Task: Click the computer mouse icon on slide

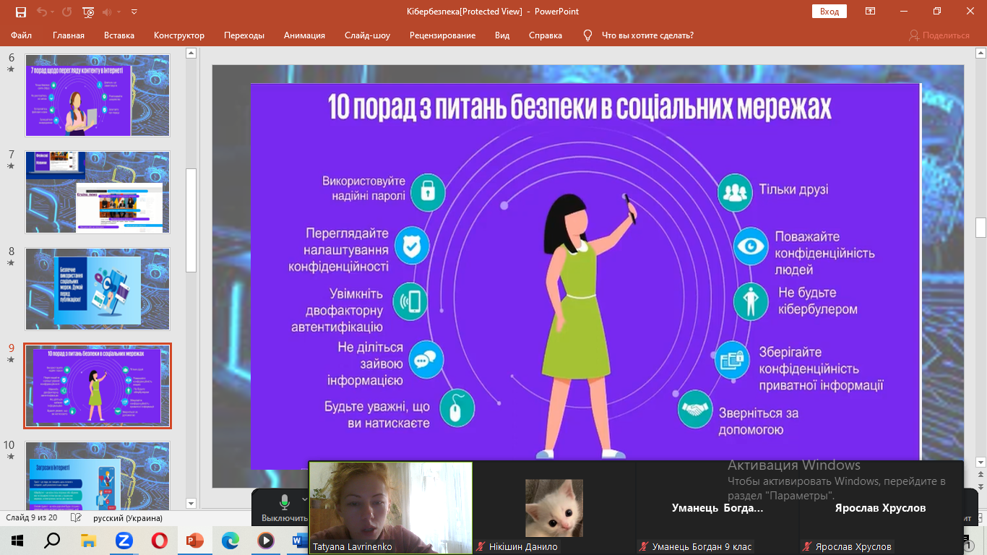Action: tap(457, 408)
